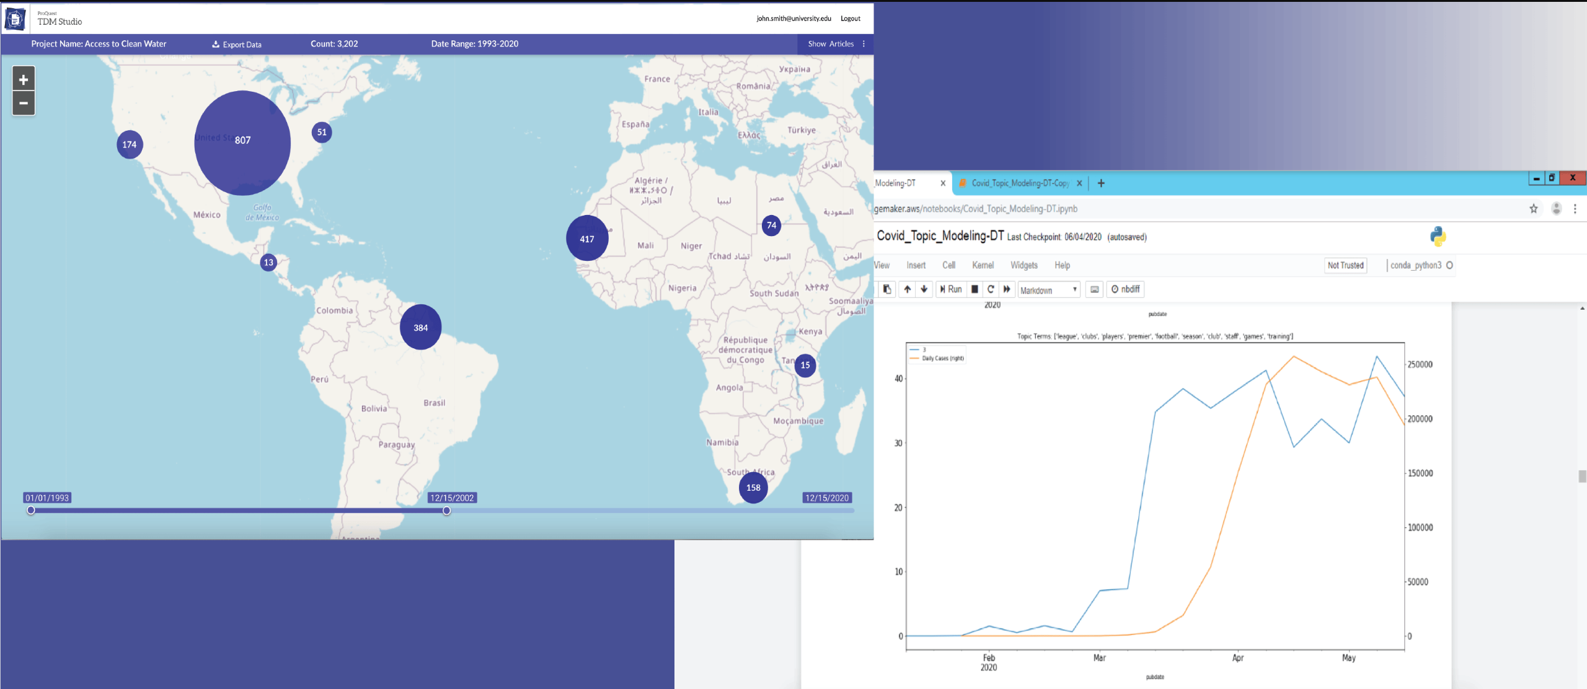Open the Kernel menu
The width and height of the screenshot is (1587, 689).
click(983, 265)
